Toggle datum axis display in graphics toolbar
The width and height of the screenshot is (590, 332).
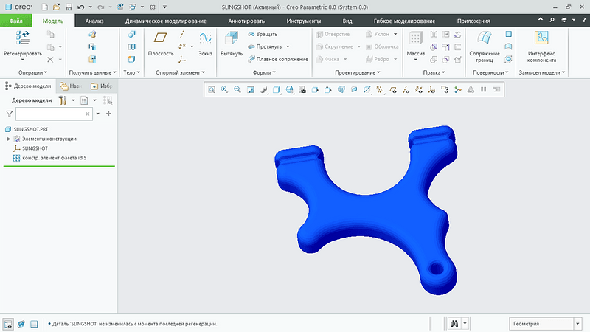(x=406, y=89)
